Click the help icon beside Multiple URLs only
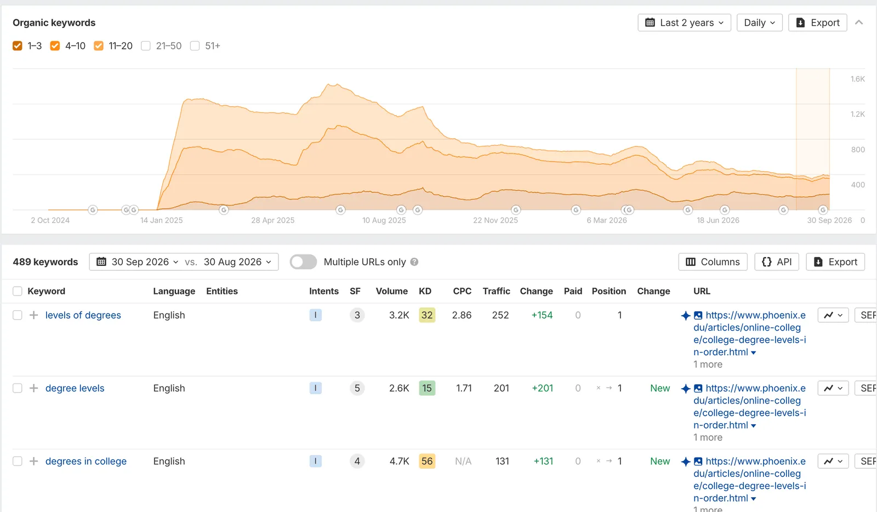The image size is (877, 512). point(414,262)
